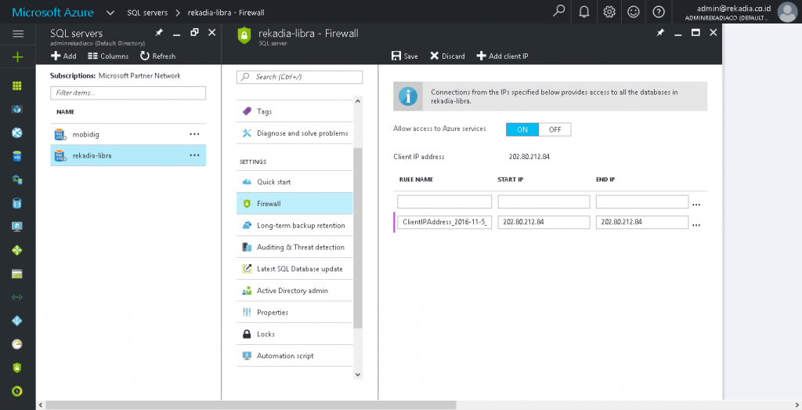Open the help question mark icon

click(658, 12)
